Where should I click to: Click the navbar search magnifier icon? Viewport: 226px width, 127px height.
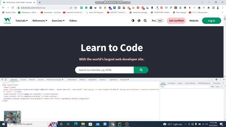click(145, 20)
